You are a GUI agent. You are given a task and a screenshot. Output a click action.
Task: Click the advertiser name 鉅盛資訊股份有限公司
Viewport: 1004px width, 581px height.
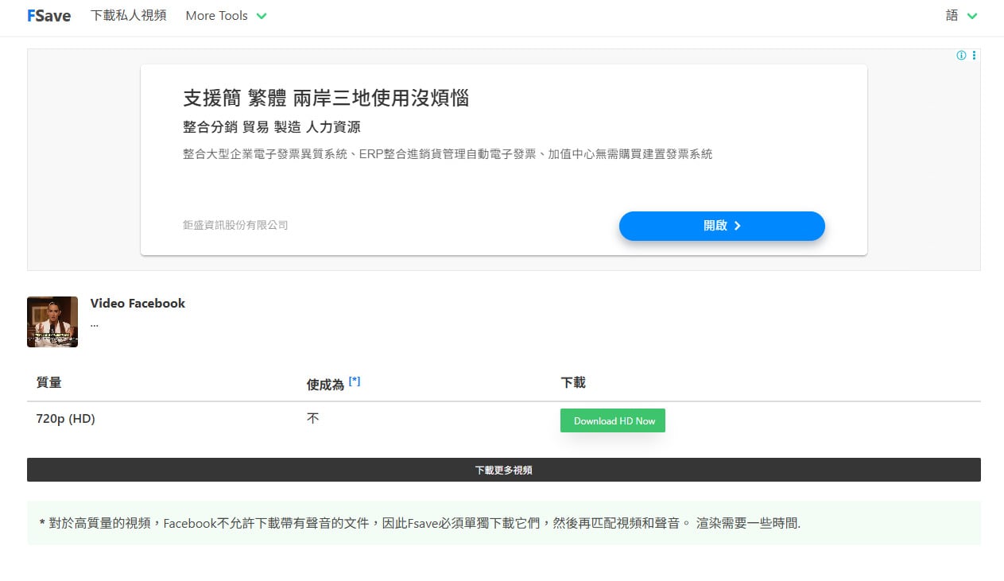pos(234,225)
